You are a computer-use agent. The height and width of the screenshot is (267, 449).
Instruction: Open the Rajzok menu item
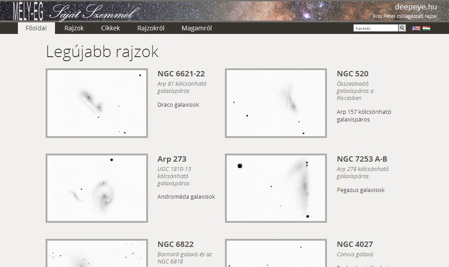coord(74,28)
